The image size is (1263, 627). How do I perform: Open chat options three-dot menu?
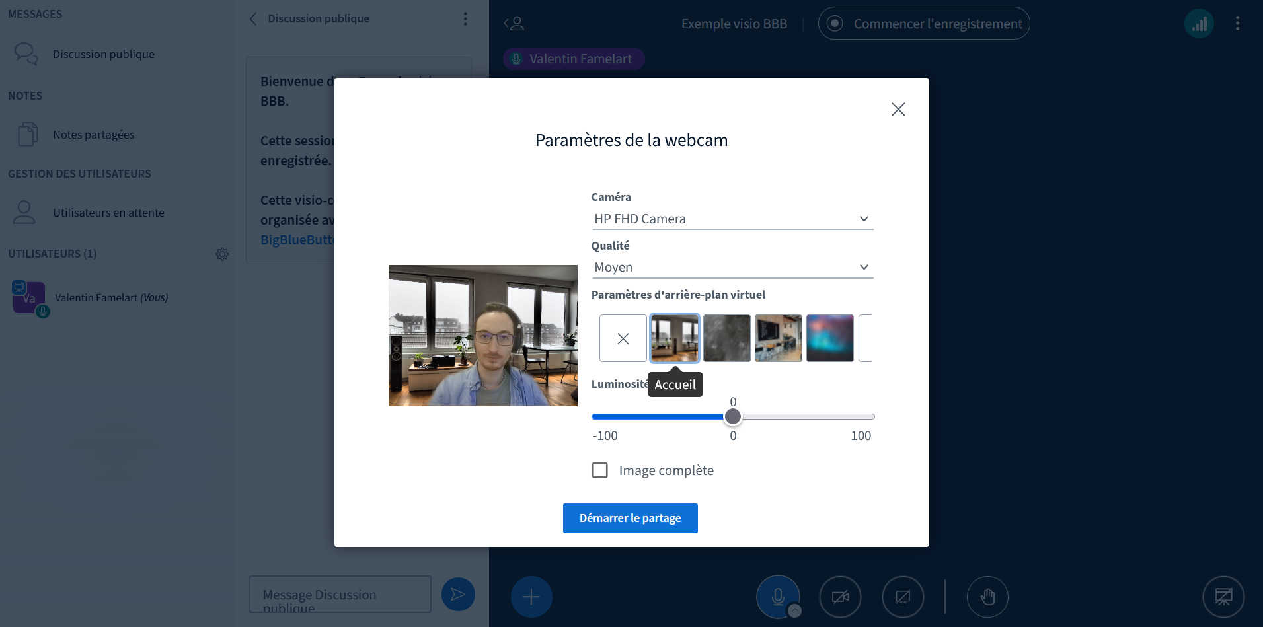click(x=465, y=18)
